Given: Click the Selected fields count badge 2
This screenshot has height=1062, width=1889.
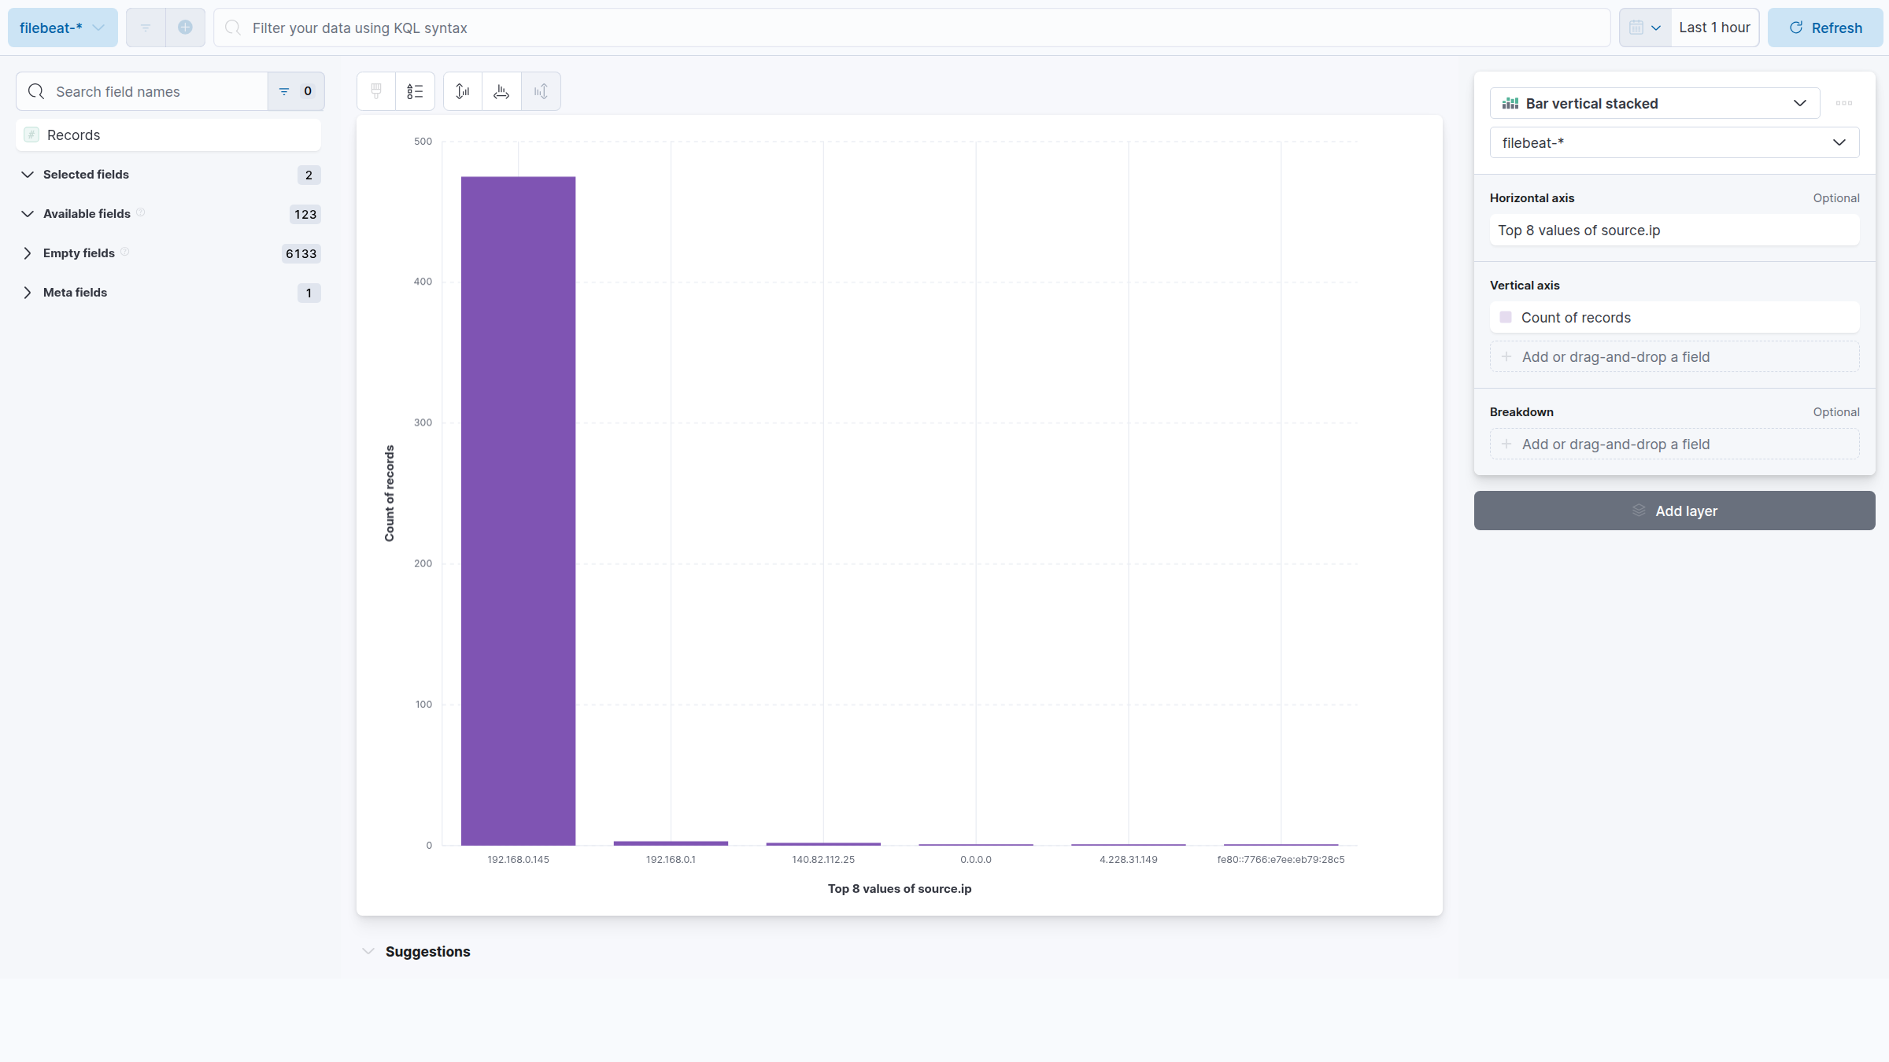Looking at the screenshot, I should (x=309, y=175).
